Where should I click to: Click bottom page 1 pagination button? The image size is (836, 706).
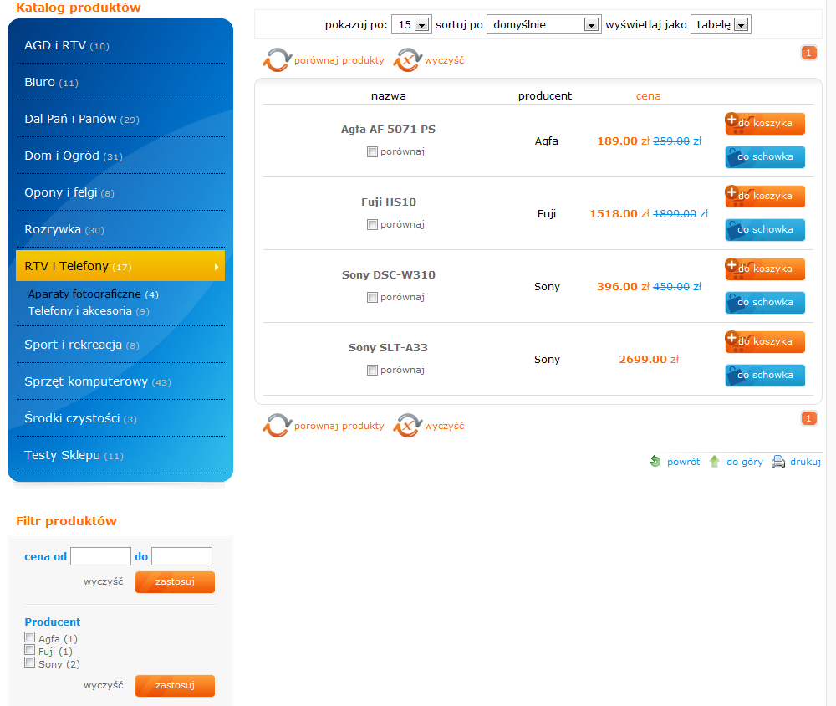pyautogui.click(x=808, y=418)
